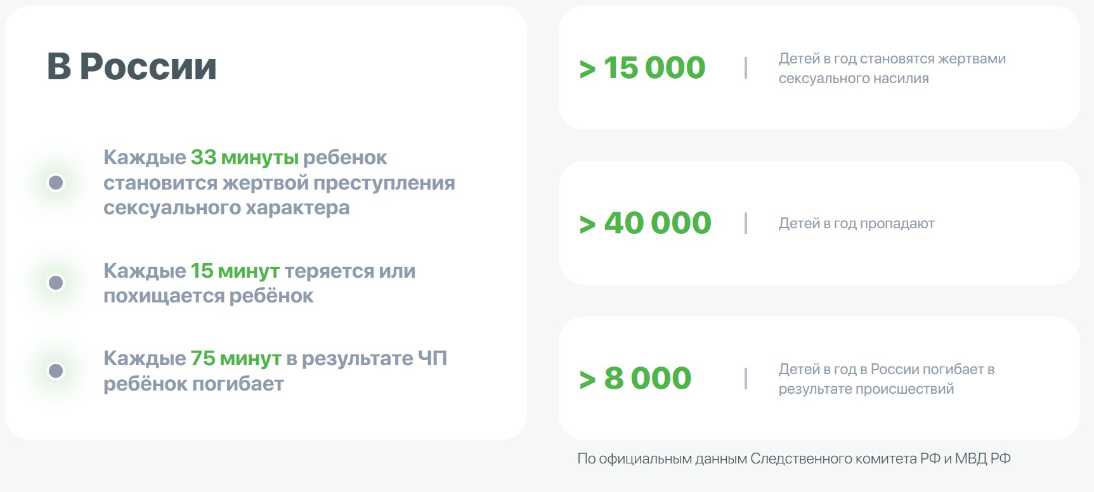Screen dimensions: 1094x492
Task: Click the '> 40 000' green statistic
Action: pyautogui.click(x=645, y=223)
